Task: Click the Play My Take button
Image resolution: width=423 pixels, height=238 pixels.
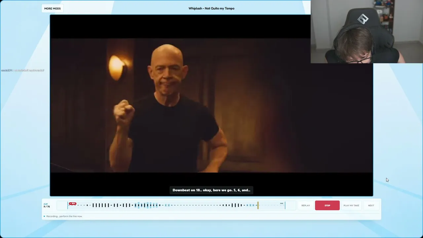Action: [351, 205]
